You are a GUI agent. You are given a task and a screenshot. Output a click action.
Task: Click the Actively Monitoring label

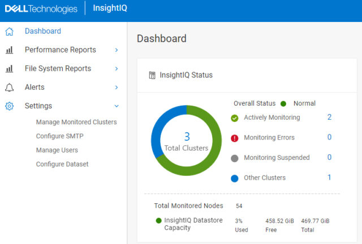click(x=272, y=117)
